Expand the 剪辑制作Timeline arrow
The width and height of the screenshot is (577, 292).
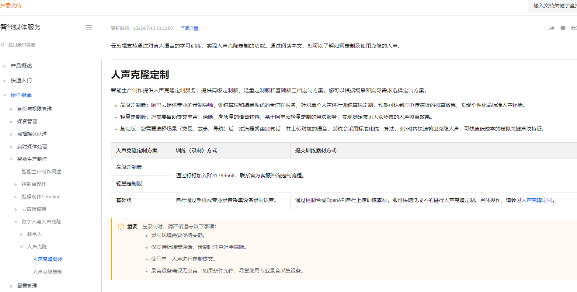click(16, 197)
